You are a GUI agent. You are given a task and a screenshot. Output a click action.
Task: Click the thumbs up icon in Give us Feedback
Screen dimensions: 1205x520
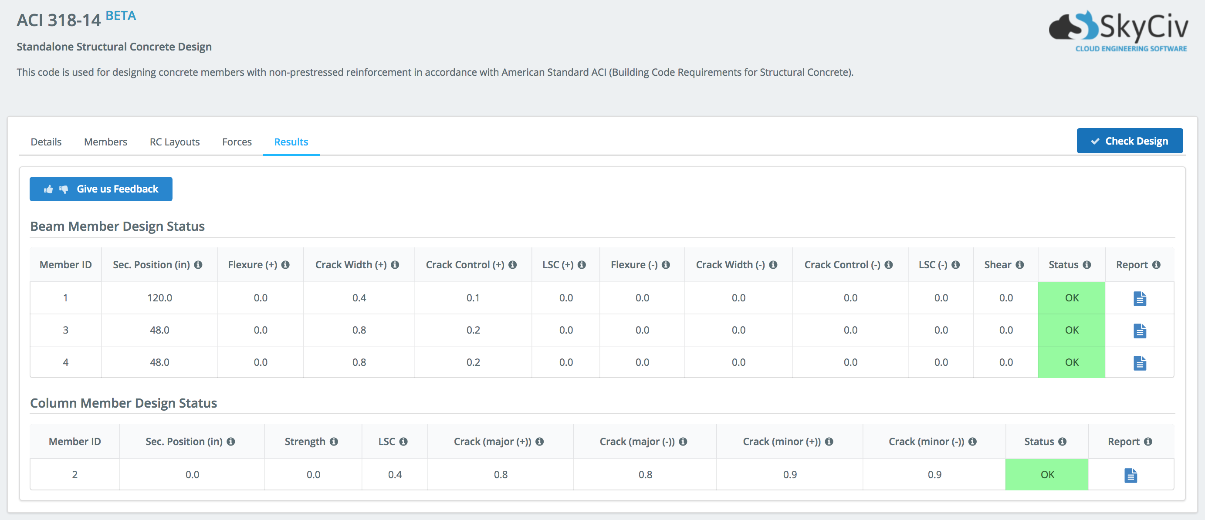48,189
